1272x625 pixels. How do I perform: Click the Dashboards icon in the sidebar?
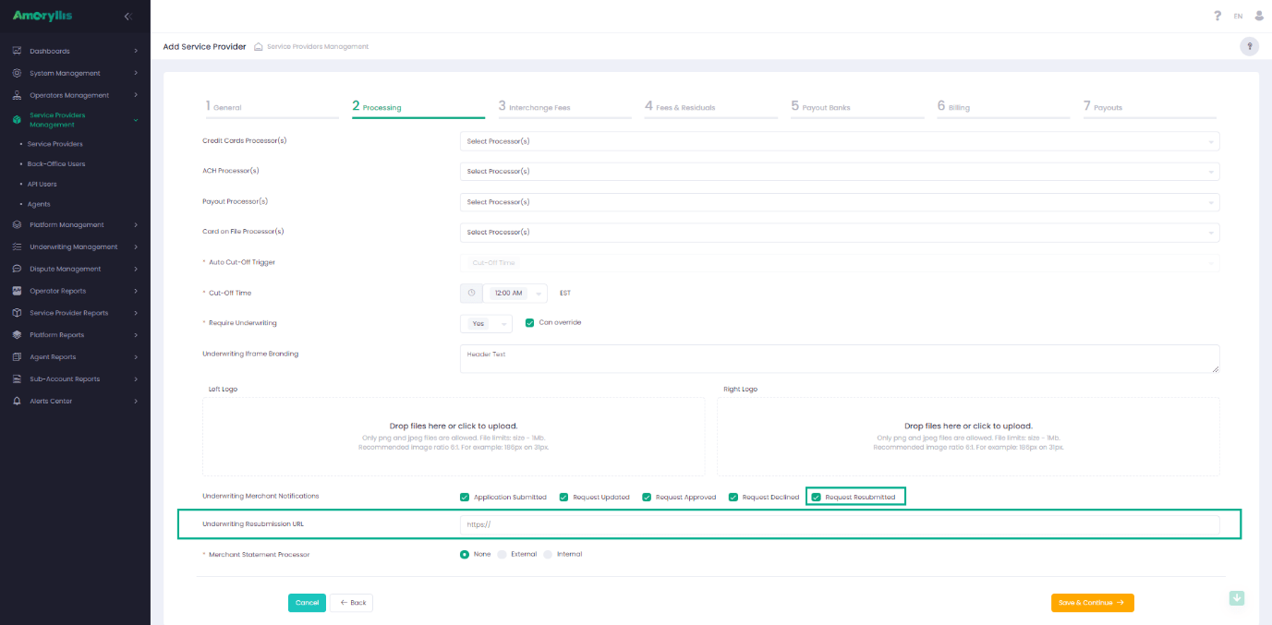click(18, 51)
